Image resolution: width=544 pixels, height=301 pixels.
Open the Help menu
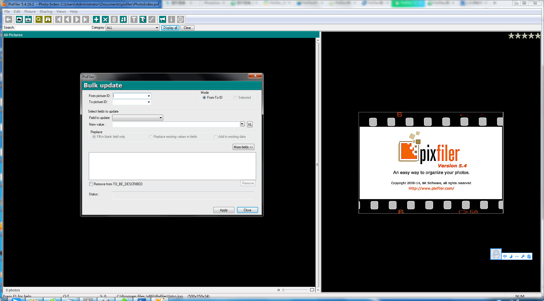pyautogui.click(x=74, y=12)
